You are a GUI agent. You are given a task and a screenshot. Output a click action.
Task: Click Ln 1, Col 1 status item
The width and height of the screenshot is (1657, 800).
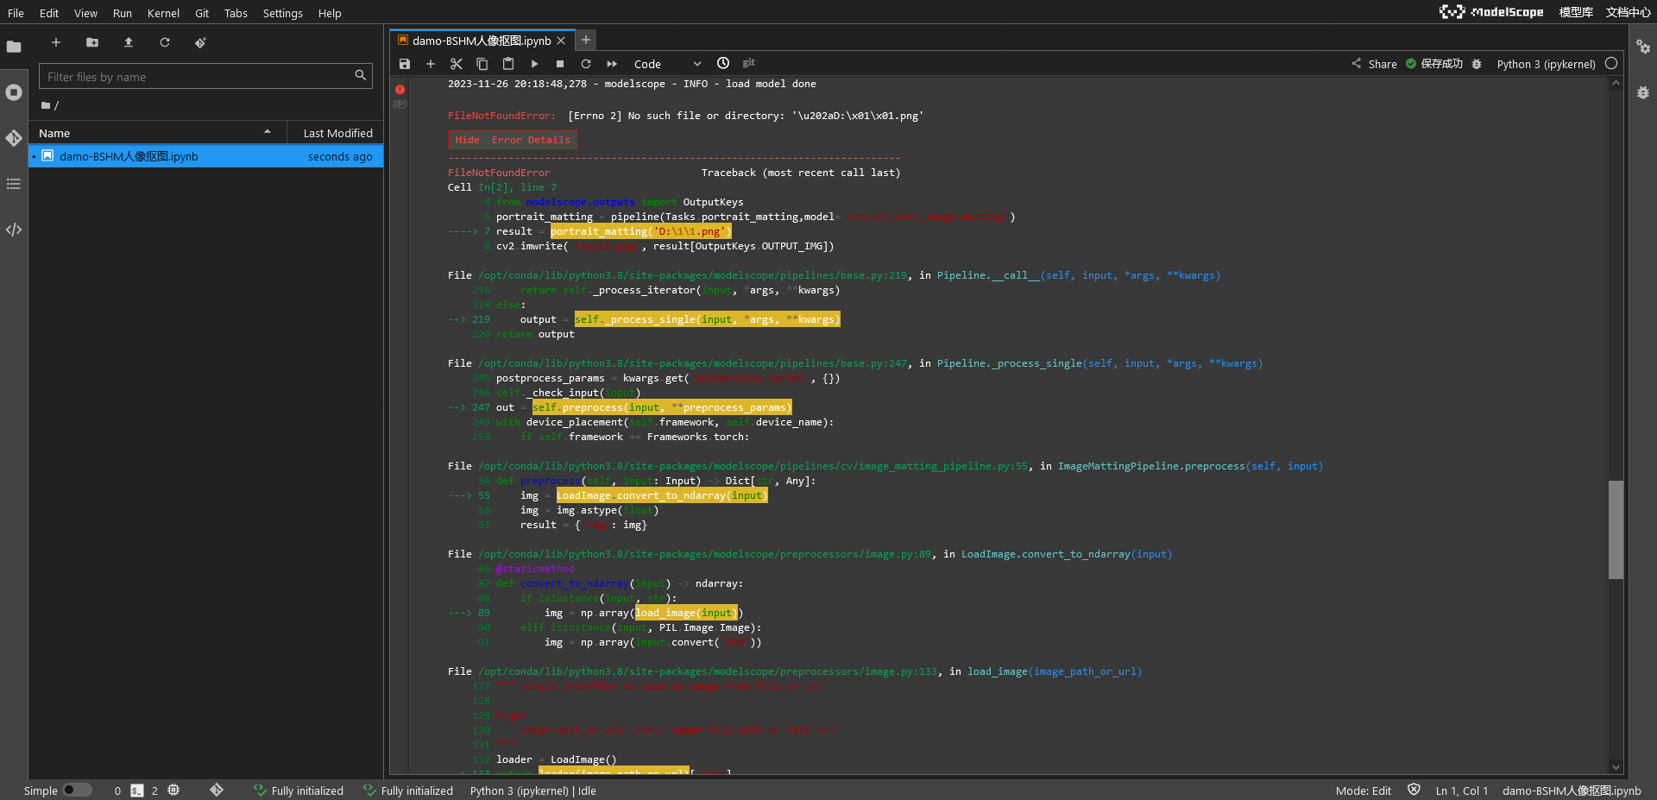[1461, 791]
